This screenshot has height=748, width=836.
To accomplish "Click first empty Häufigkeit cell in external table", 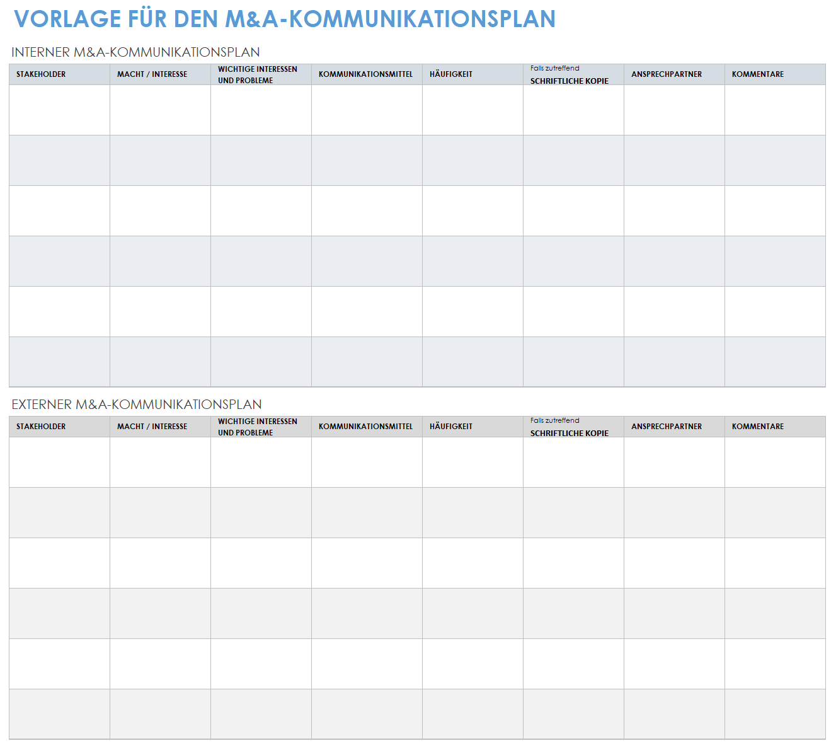I will pos(472,463).
